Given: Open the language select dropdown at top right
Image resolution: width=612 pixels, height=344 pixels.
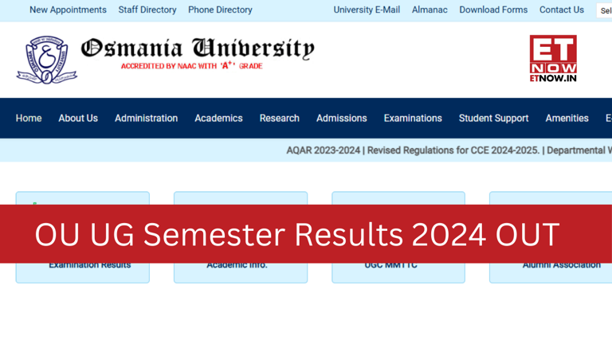Looking at the screenshot, I should [x=605, y=10].
